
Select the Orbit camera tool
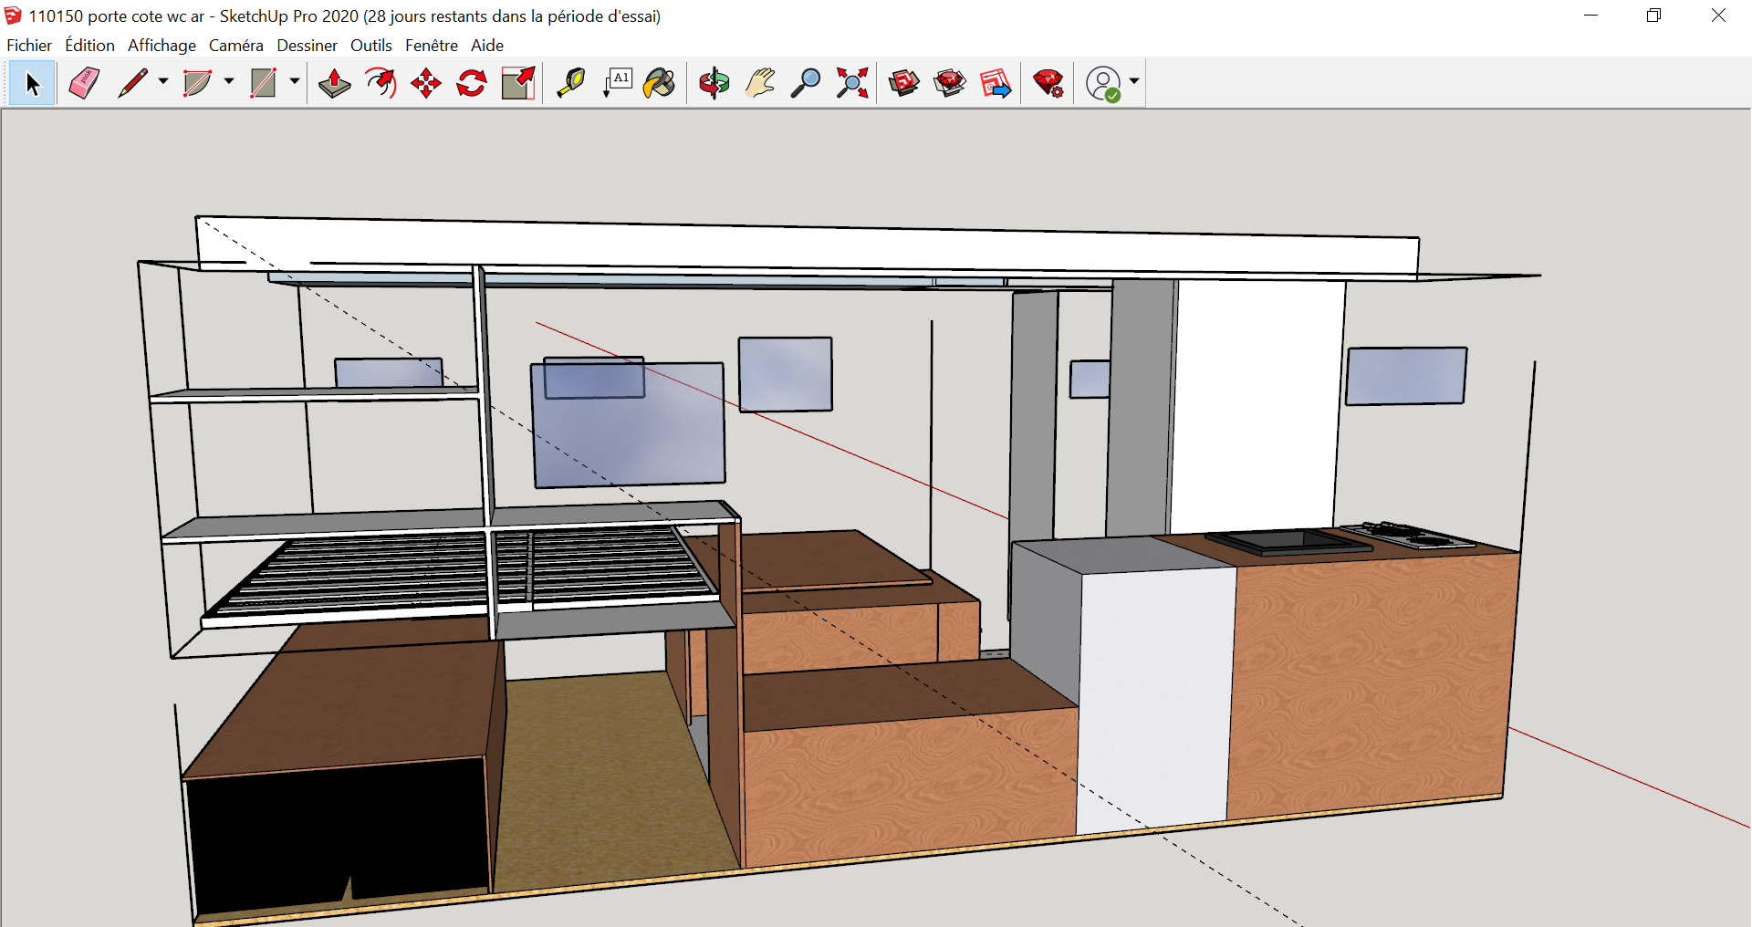pyautogui.click(x=714, y=83)
